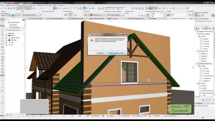Open the "Вся Модель" dropdown
This screenshot has height=121, width=215.
tap(111, 116)
